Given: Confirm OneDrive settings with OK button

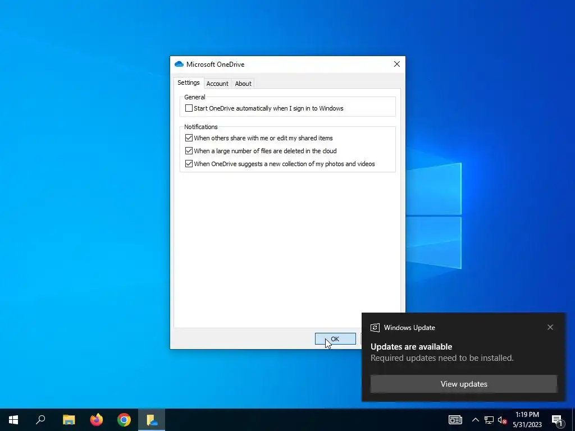Looking at the screenshot, I should [335, 339].
